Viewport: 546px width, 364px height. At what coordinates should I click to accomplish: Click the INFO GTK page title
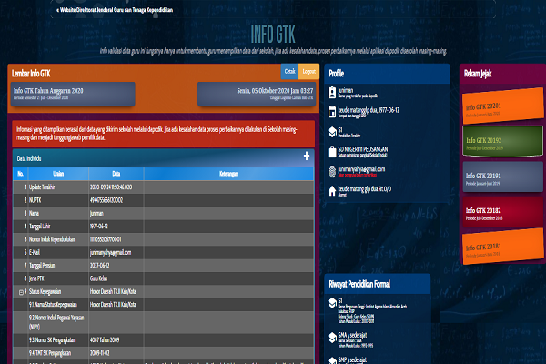(x=273, y=35)
